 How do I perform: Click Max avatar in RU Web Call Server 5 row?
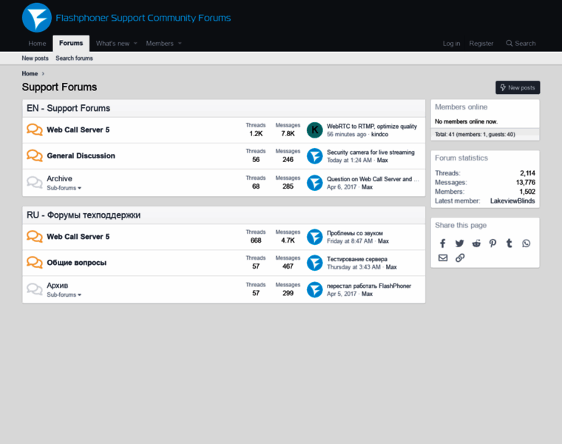tap(315, 237)
